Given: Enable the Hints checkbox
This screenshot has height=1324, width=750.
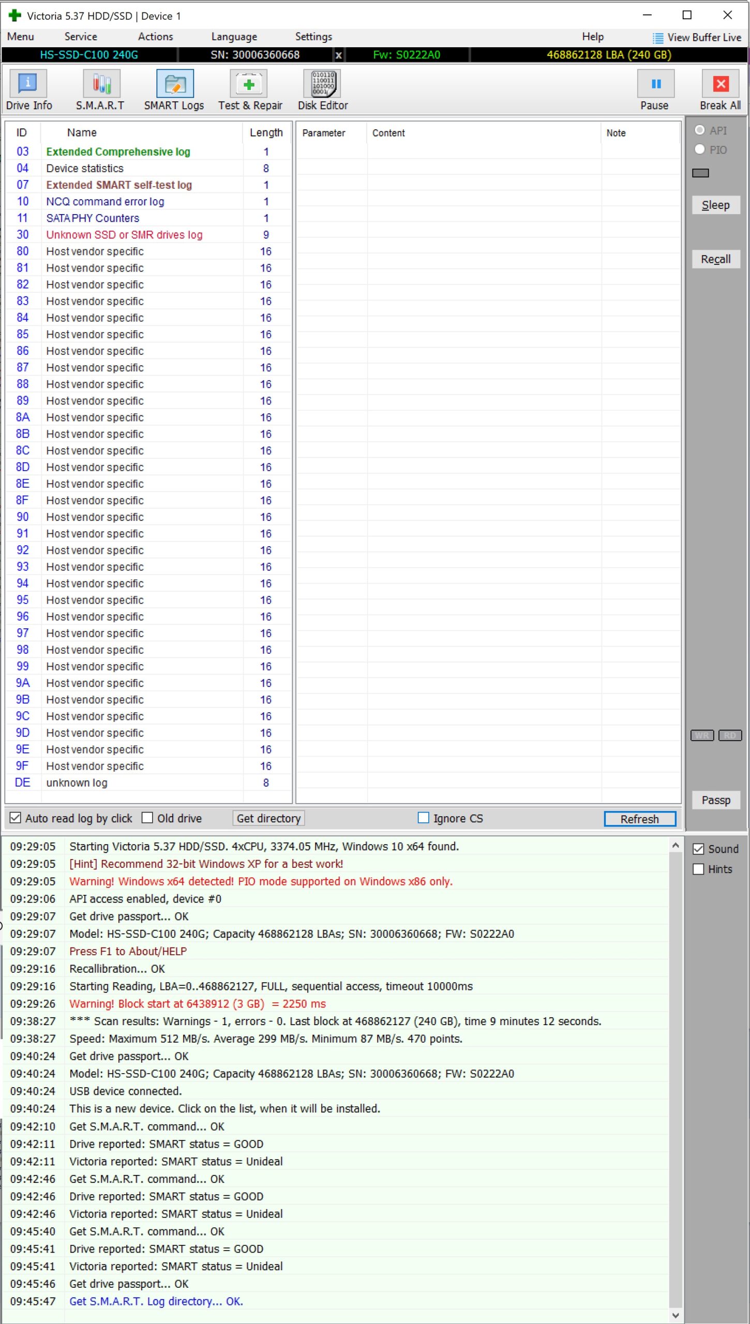Looking at the screenshot, I should point(698,869).
